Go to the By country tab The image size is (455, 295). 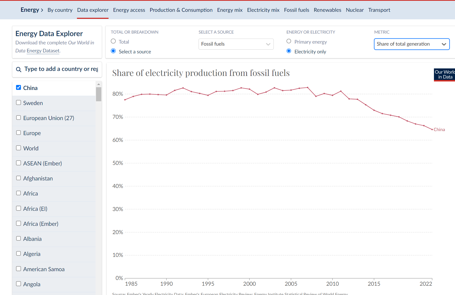pyautogui.click(x=60, y=10)
